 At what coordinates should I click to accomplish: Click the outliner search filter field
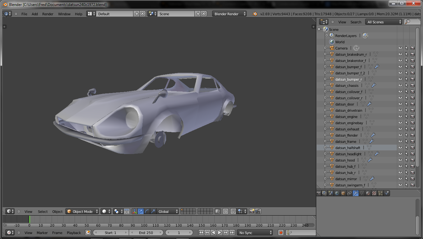(412, 22)
